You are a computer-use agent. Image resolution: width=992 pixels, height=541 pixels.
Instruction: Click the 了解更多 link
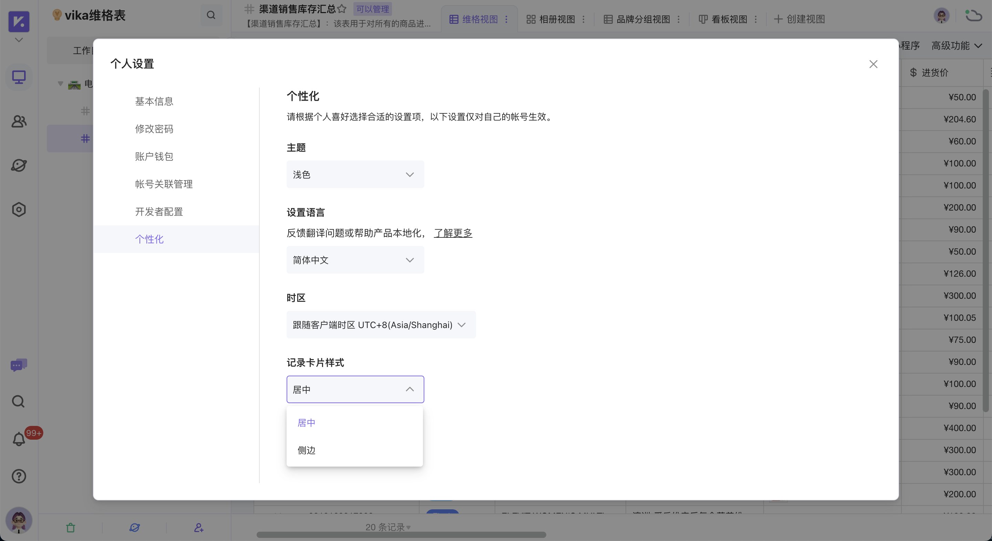coord(453,233)
